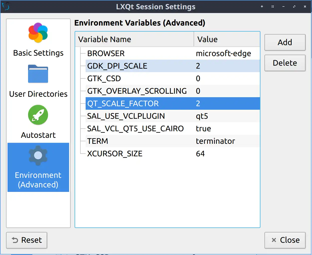Expand the branch beside XCURSOR_SIZE variable

83,154
